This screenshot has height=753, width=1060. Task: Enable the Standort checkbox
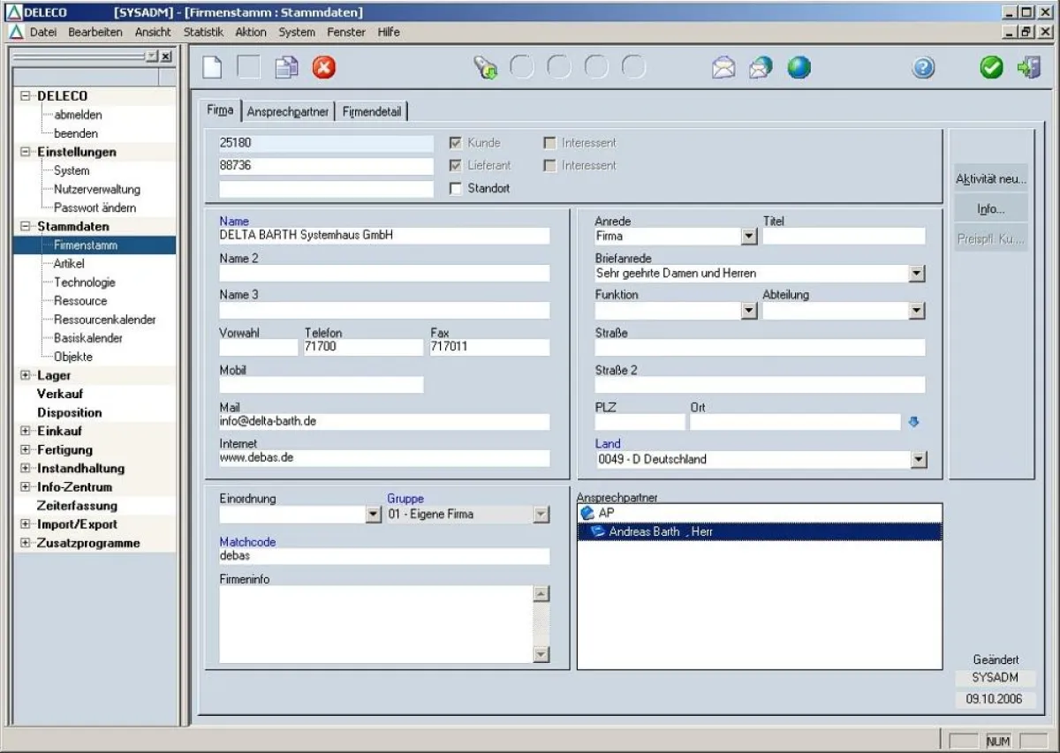[x=456, y=188]
